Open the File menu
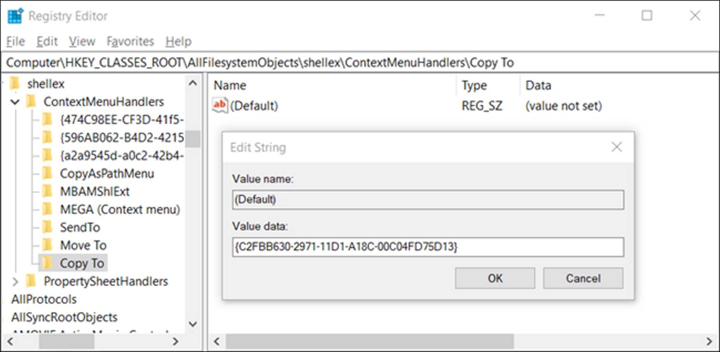 15,42
